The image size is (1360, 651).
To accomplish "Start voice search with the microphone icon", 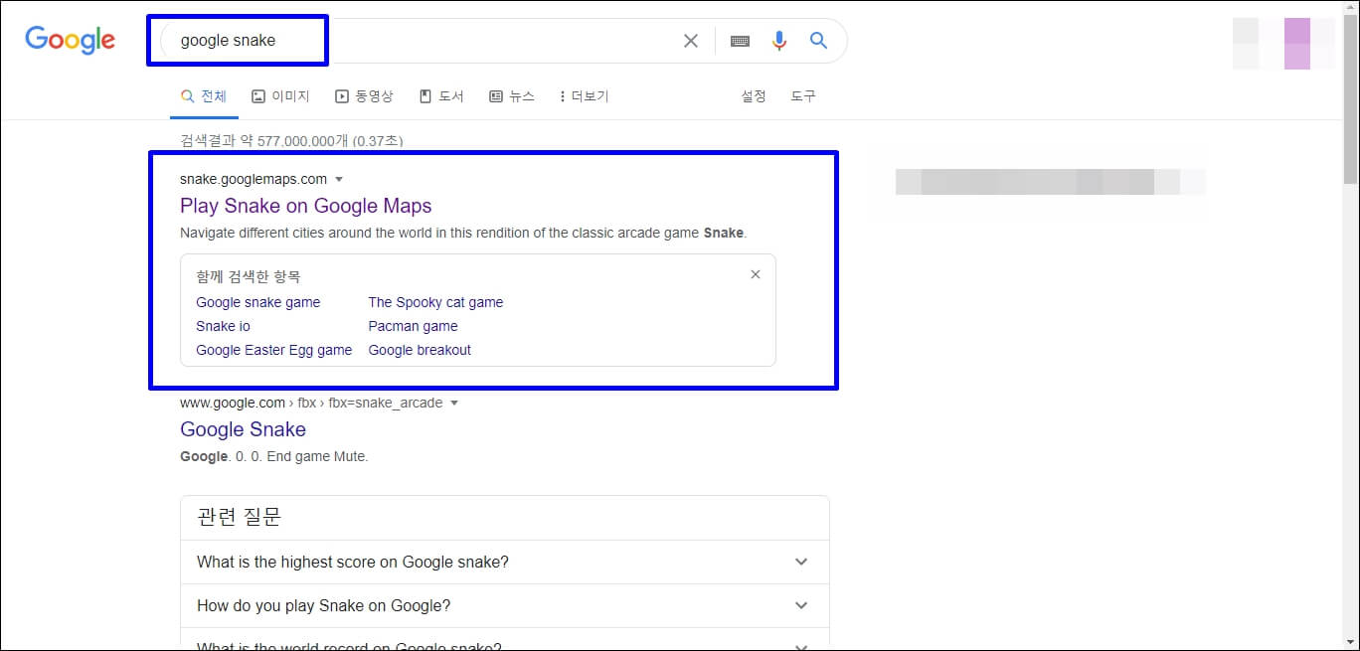I will 779,41.
